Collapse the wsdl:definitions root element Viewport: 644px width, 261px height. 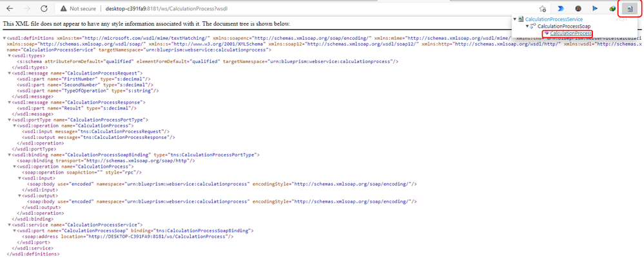coord(5,38)
